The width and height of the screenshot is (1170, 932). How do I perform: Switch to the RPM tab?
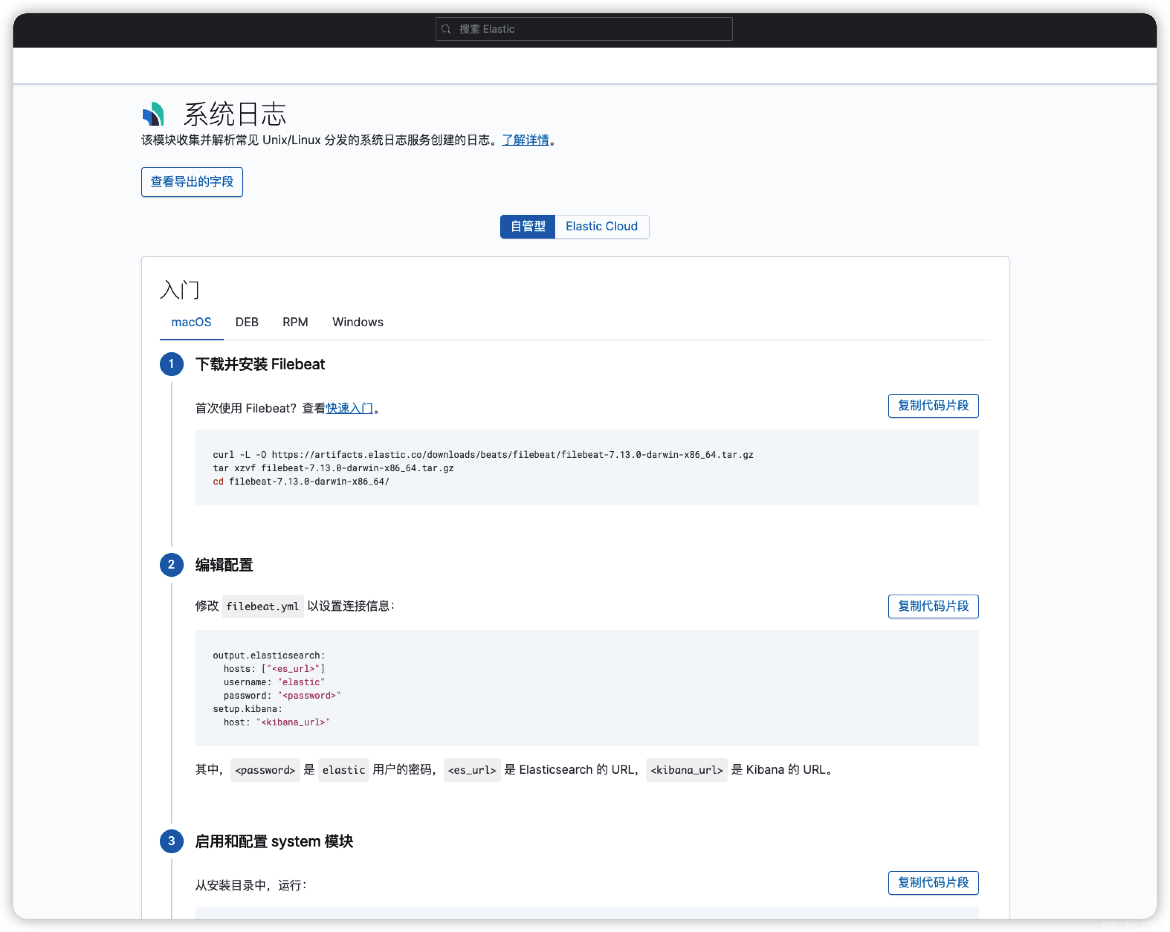click(x=295, y=322)
